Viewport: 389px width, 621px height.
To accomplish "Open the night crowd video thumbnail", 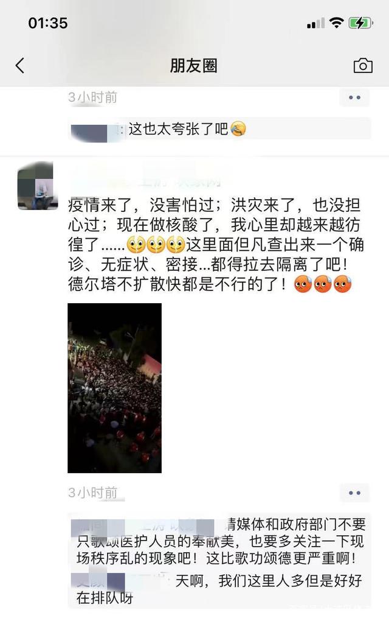I will tap(115, 388).
